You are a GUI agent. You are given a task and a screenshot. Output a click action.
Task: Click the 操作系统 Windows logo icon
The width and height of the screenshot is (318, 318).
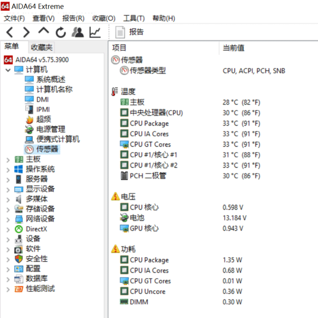click(x=19, y=169)
